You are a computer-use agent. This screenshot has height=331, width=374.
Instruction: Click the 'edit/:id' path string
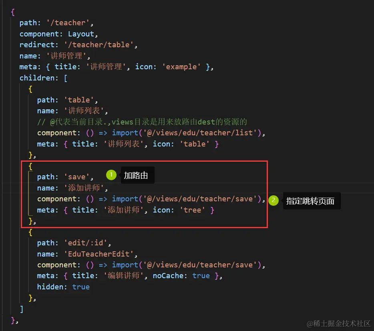[86, 243]
